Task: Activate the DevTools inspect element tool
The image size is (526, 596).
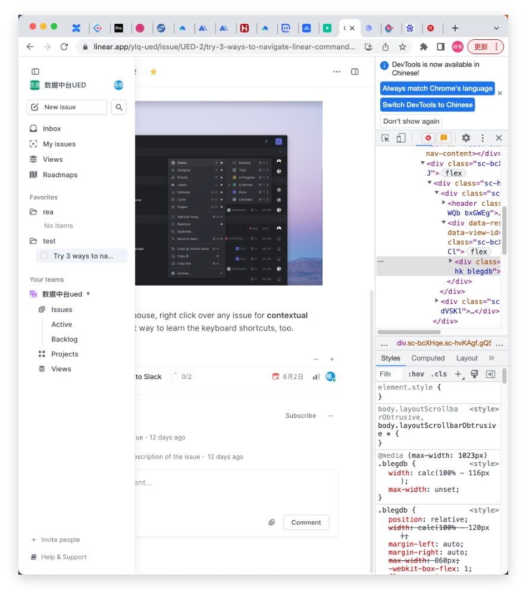Action: pos(385,138)
